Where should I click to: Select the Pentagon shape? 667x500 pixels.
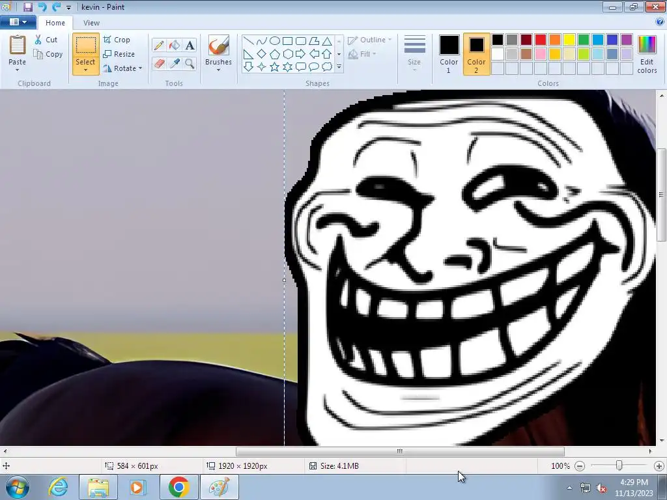click(x=275, y=54)
